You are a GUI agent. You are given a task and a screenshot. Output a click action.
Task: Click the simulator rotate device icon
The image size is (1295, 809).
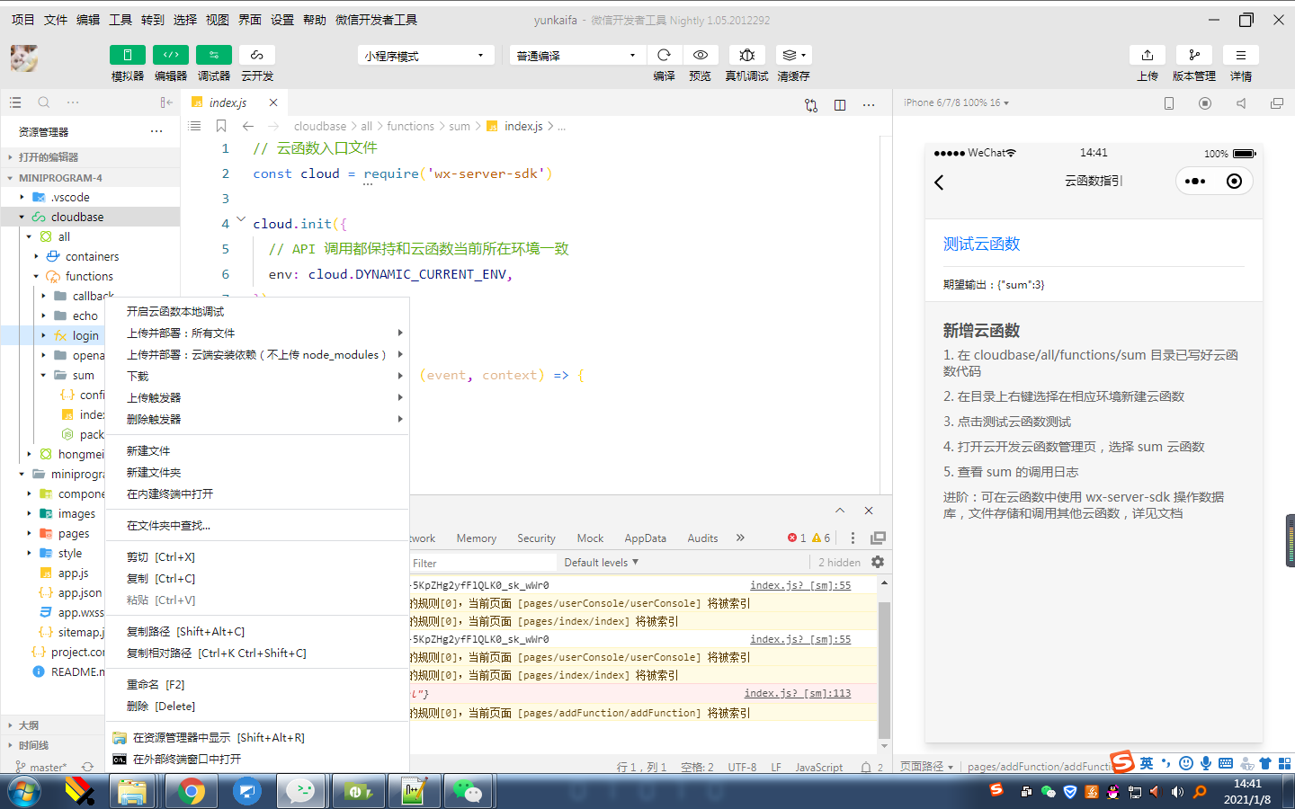pyautogui.click(x=1169, y=103)
